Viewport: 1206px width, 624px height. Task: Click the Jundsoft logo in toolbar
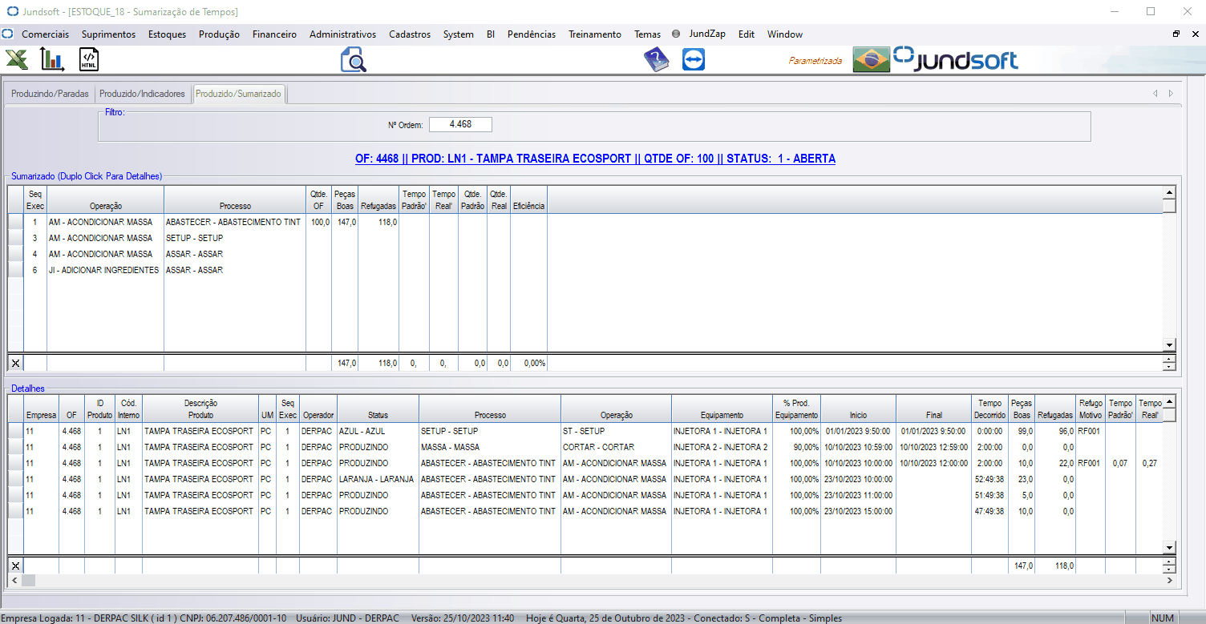[956, 59]
